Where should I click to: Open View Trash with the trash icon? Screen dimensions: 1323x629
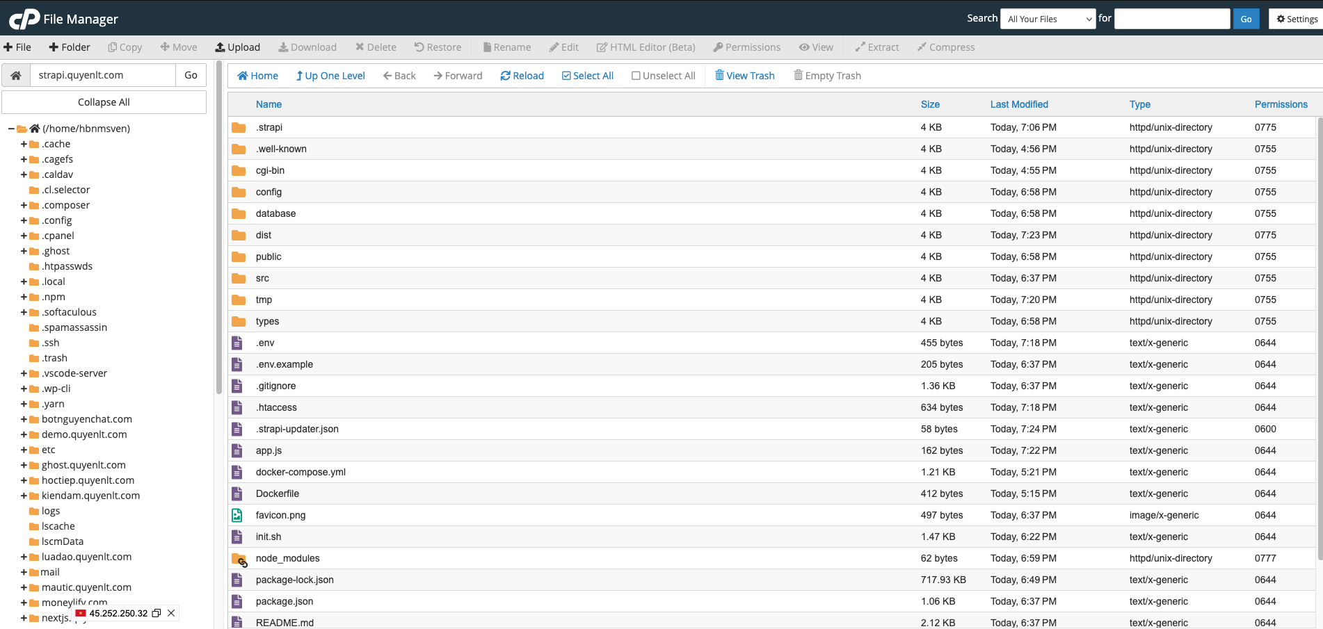pos(719,75)
